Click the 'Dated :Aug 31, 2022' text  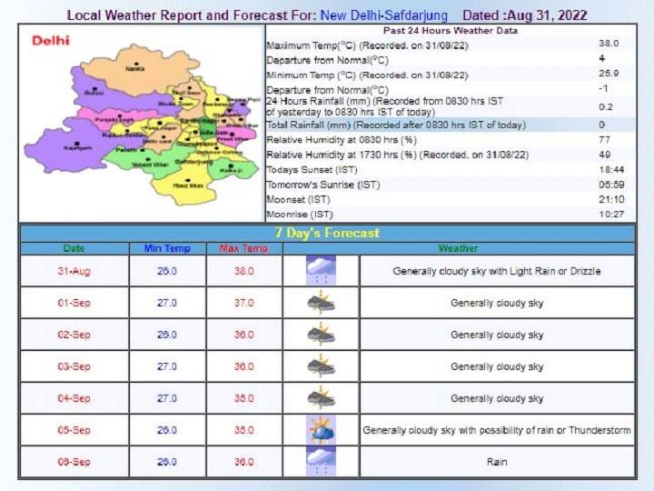pyautogui.click(x=525, y=15)
